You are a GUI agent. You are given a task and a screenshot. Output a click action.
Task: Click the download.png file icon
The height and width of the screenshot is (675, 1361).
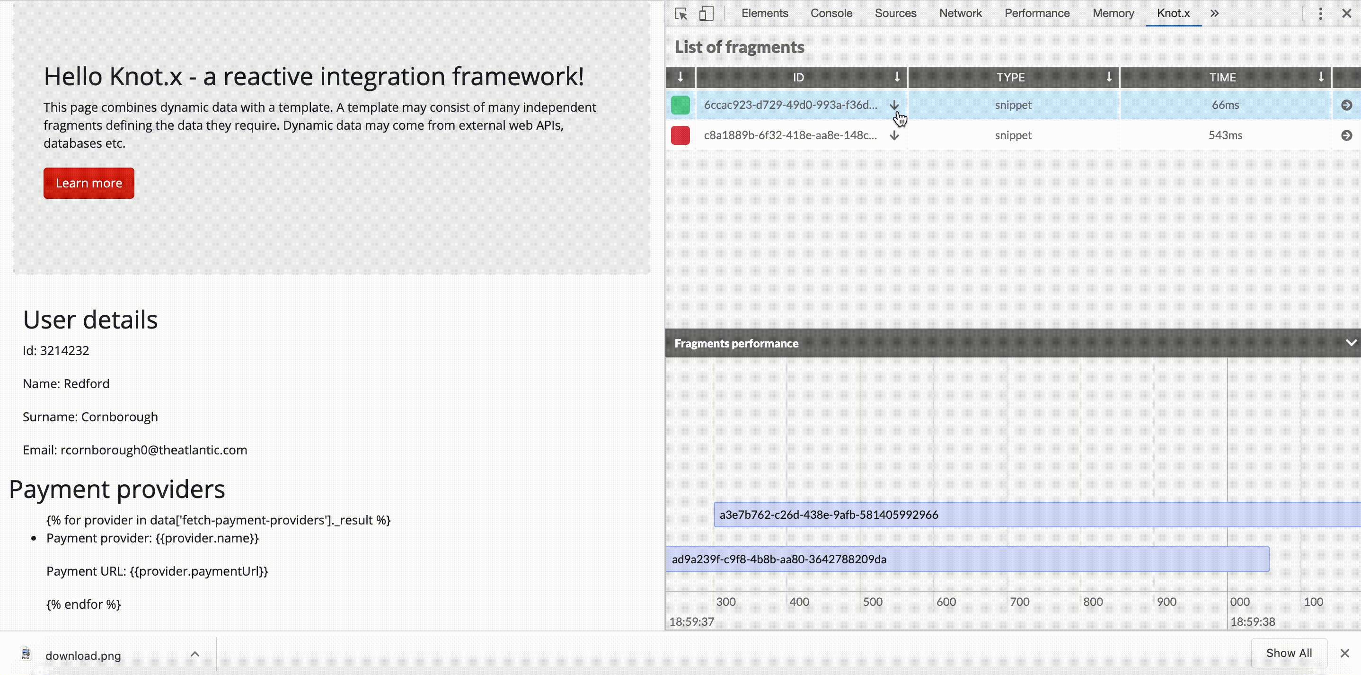tap(26, 654)
